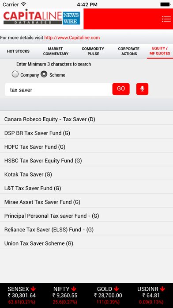The height and width of the screenshot is (308, 173).
Task: Tap the NIFTY change 25.6(0.27%)
Action: click(x=65, y=302)
